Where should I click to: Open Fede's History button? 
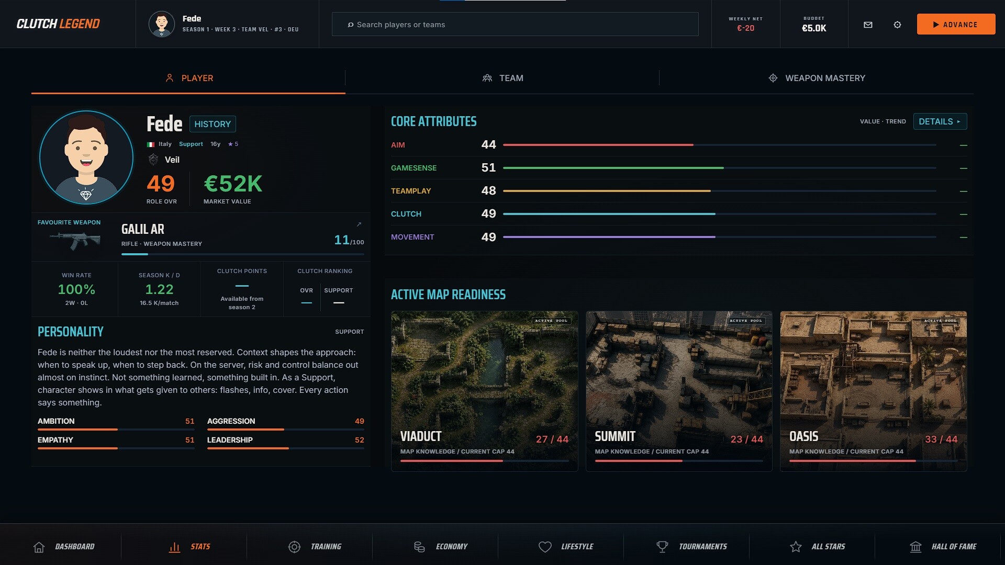(213, 124)
